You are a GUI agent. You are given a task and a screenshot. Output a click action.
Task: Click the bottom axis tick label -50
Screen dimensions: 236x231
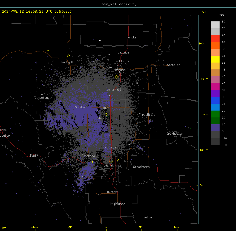coord(70,227)
